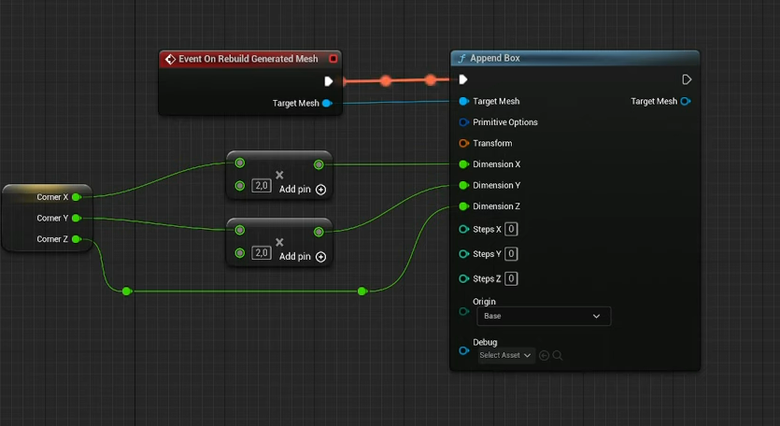Image resolution: width=780 pixels, height=426 pixels.
Task: Click the red delegate pin on the Event node
Action: click(333, 59)
